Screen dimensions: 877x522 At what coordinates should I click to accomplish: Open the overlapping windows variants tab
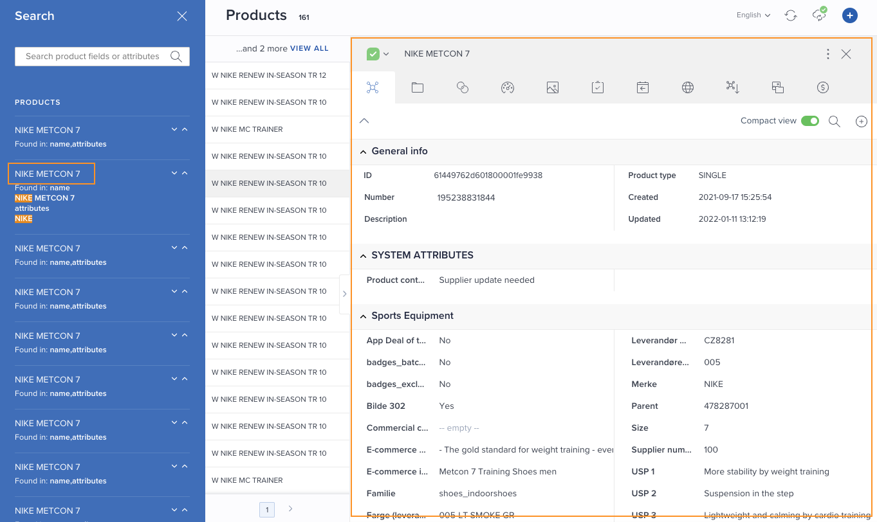click(778, 87)
